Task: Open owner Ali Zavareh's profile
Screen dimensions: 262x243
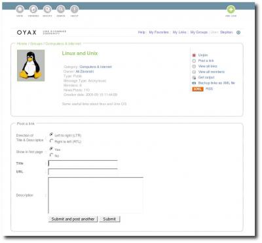Action: (84, 71)
